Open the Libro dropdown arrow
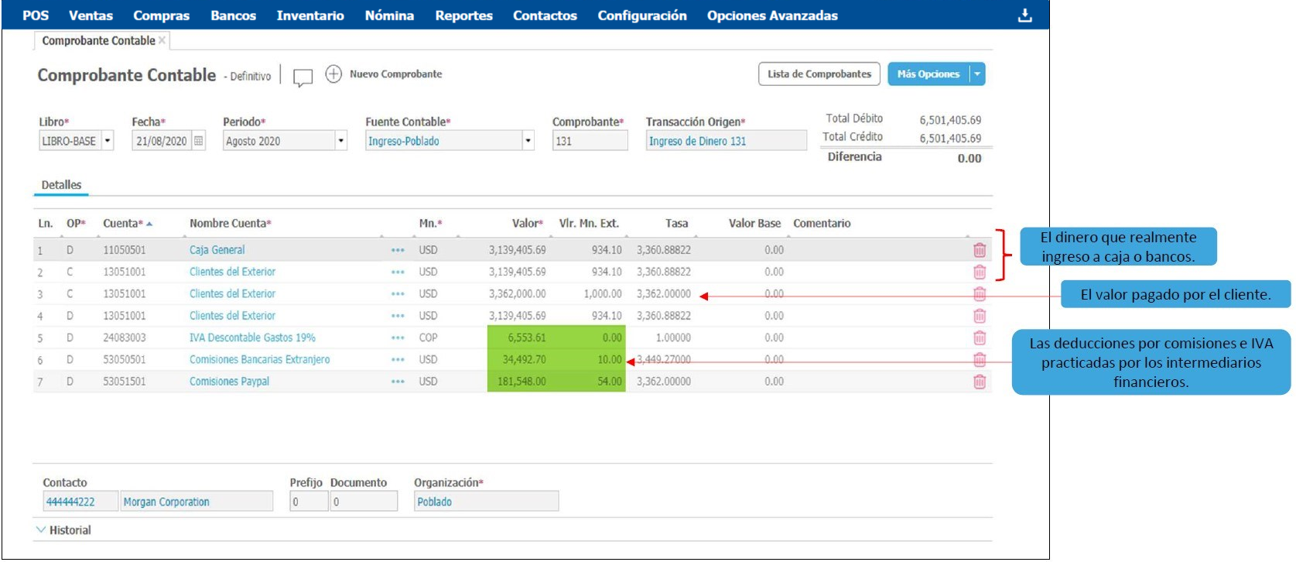Image resolution: width=1296 pixels, height=562 pixels. click(x=108, y=141)
